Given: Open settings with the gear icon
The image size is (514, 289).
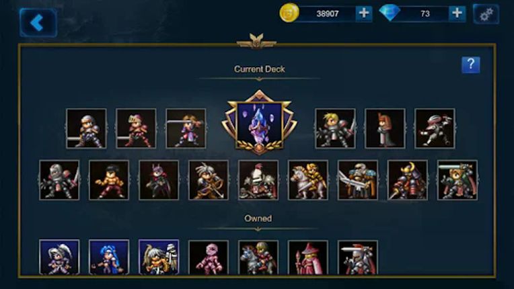Looking at the screenshot, I should 486,14.
